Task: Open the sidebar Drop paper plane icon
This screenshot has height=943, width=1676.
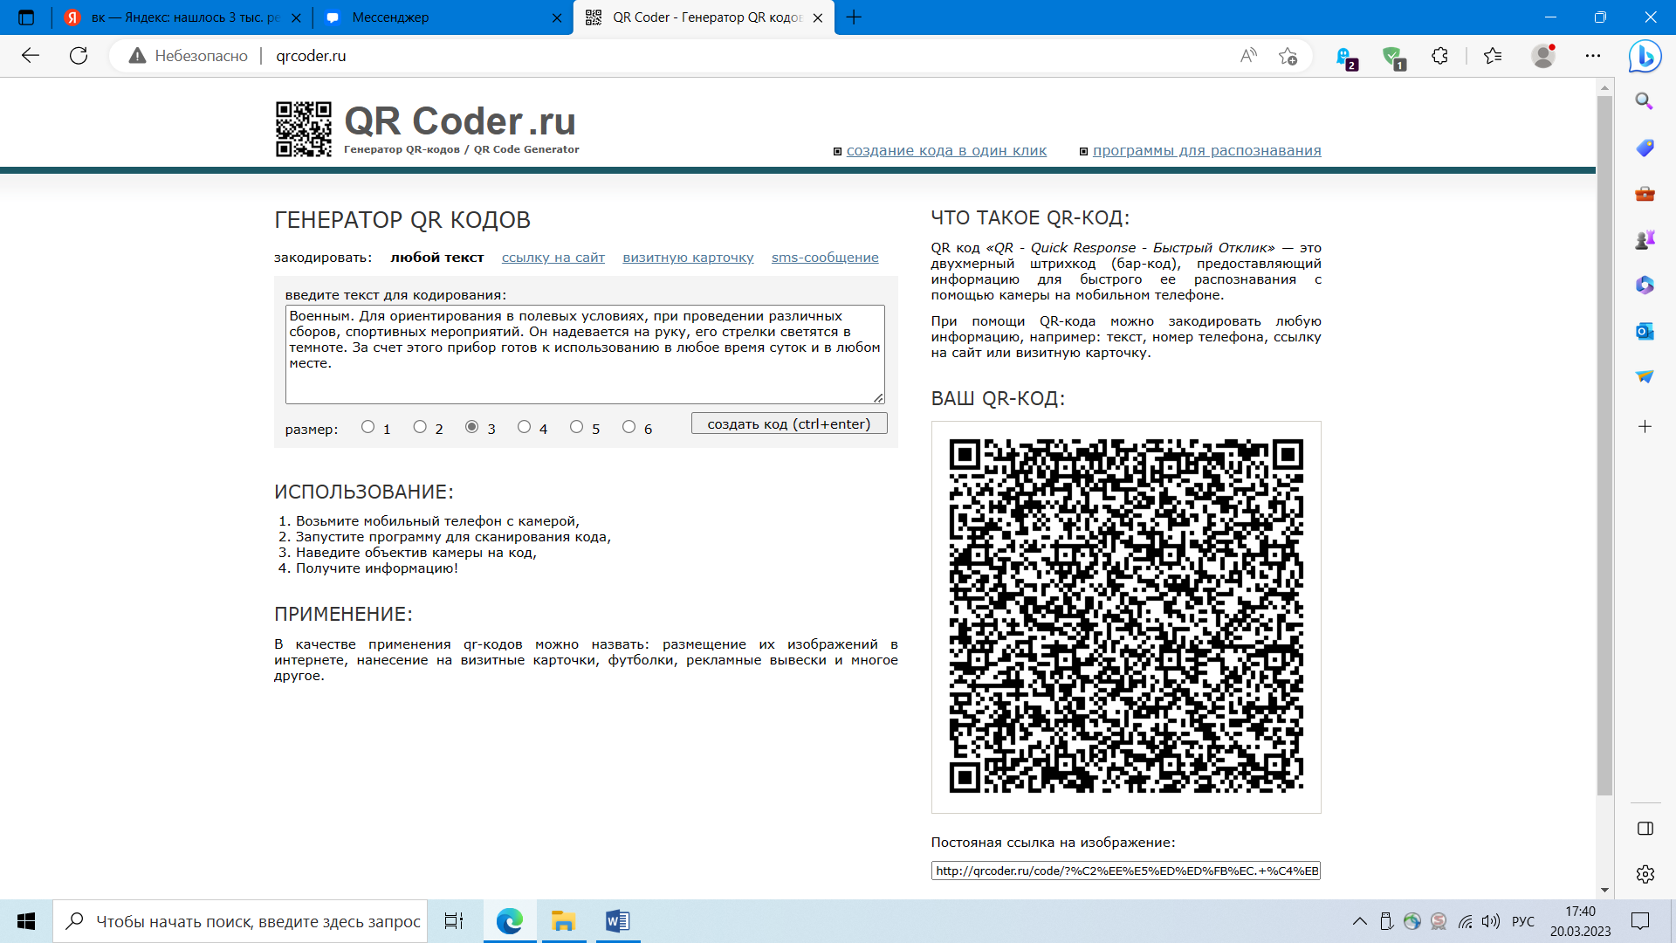Action: pyautogui.click(x=1645, y=376)
